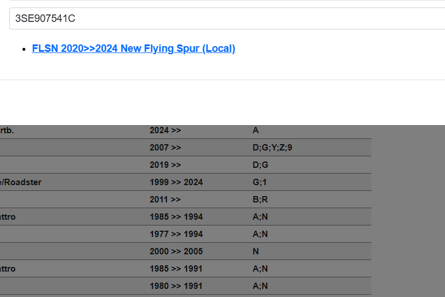Click the "N" code in the 2000 >> 2005 row
This screenshot has height=297, width=445.
coord(256,251)
